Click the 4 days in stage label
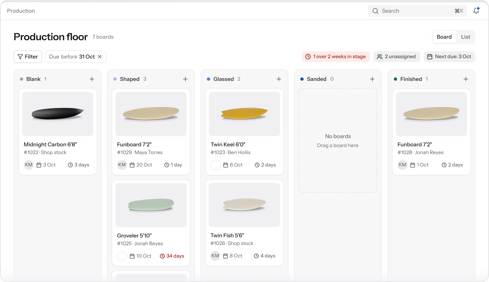Screen dimensions: 489x282 click(265, 256)
